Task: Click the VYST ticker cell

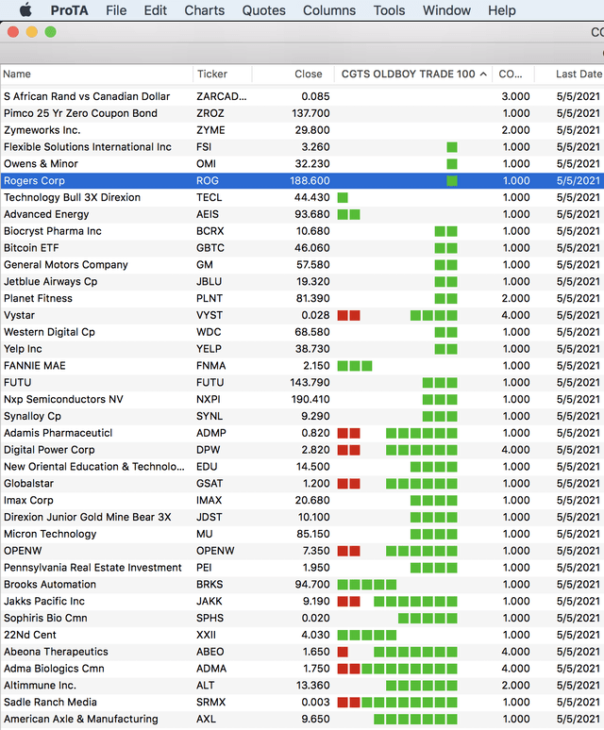Action: point(209,315)
